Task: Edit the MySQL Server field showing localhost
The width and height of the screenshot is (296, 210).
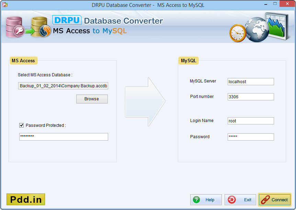Action: click(x=251, y=82)
